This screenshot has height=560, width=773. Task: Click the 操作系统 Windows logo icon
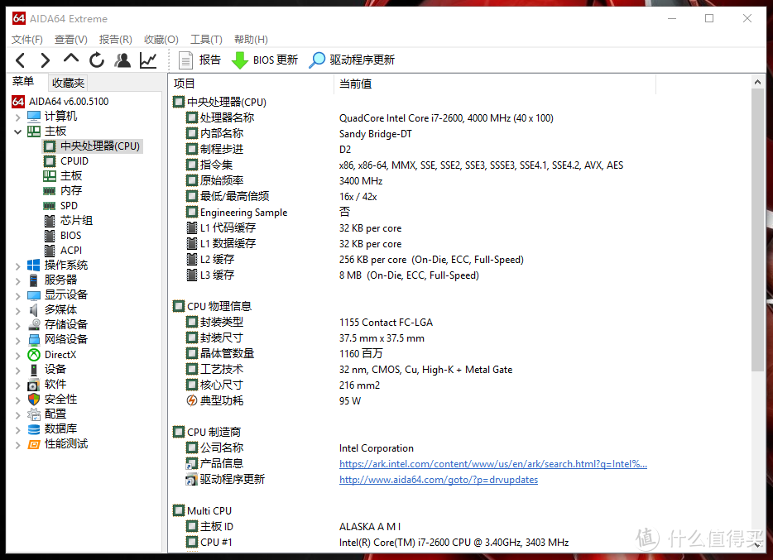[x=34, y=266]
